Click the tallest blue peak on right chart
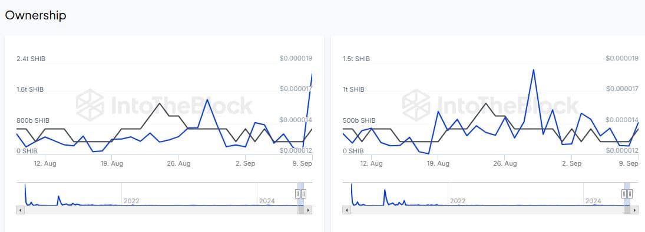This screenshot has height=232, width=645. (533, 70)
